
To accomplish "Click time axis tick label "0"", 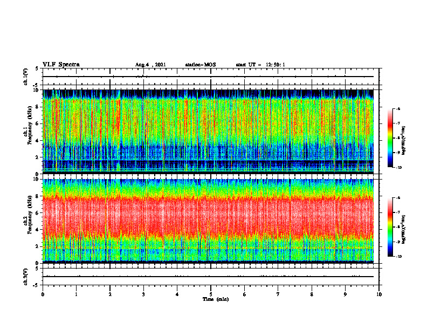I will (x=43, y=294).
